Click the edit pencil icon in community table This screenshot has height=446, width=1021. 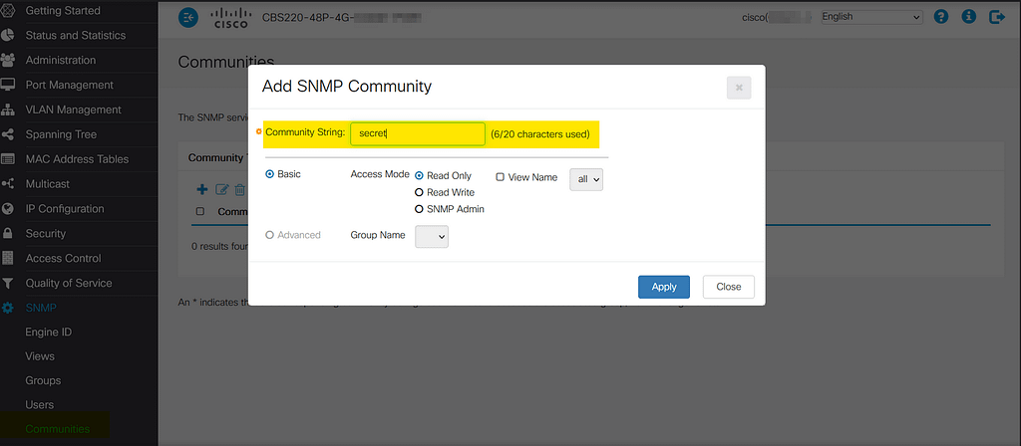point(222,189)
